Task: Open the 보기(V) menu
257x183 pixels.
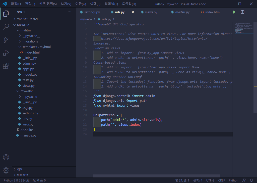Action: tap(66, 4)
